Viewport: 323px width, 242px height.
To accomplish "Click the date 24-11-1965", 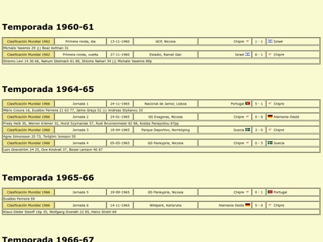I will click(x=120, y=104).
